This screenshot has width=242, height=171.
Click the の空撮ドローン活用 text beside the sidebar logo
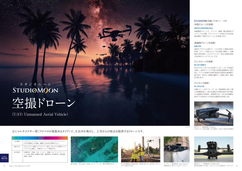point(220,21)
